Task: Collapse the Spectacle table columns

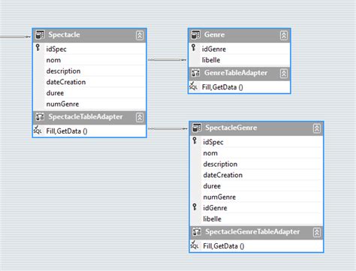Action: [x=140, y=35]
